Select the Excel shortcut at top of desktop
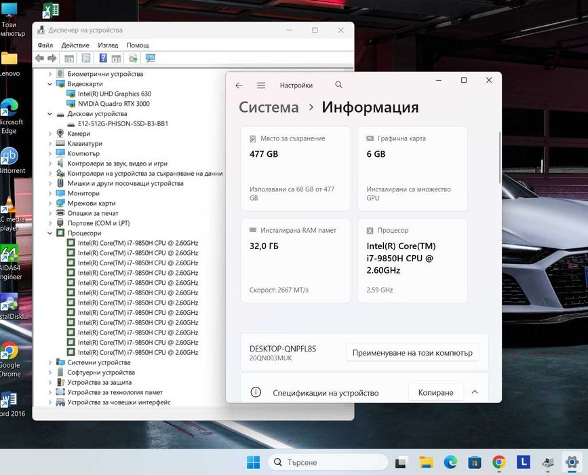Image resolution: width=588 pixels, height=475 pixels. click(x=51, y=9)
